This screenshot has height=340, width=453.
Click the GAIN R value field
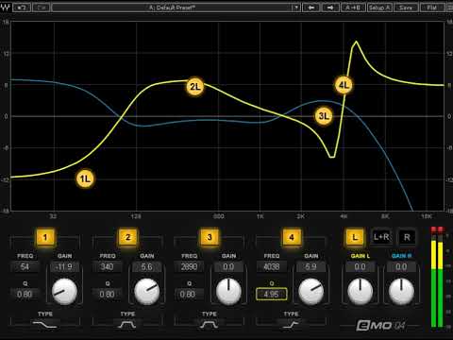click(x=401, y=267)
